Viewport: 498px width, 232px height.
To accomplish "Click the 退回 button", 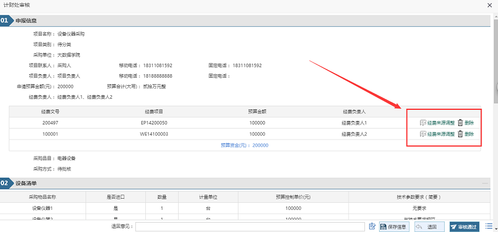I will coord(429,227).
